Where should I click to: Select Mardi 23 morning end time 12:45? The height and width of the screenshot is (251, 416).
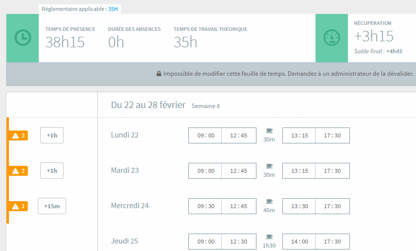tap(239, 171)
